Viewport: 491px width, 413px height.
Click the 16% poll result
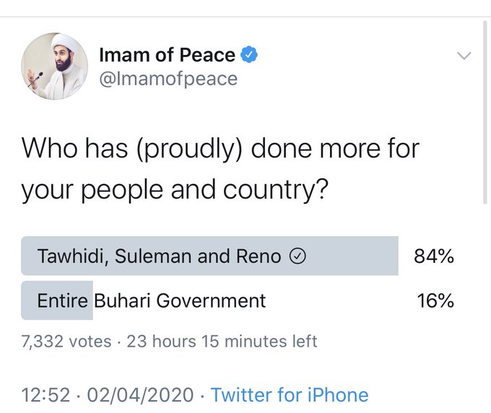[x=435, y=300]
